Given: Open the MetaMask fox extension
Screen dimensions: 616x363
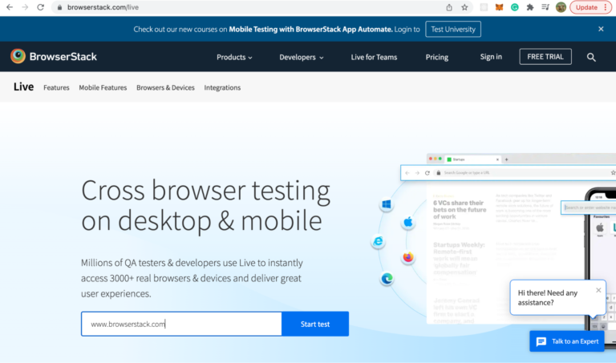Looking at the screenshot, I should click(x=499, y=7).
